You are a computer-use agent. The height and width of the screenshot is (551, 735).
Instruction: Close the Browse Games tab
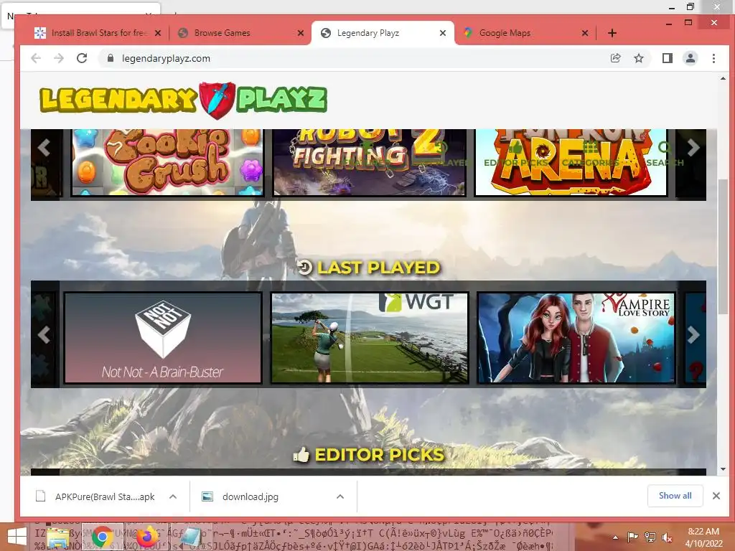tap(301, 33)
